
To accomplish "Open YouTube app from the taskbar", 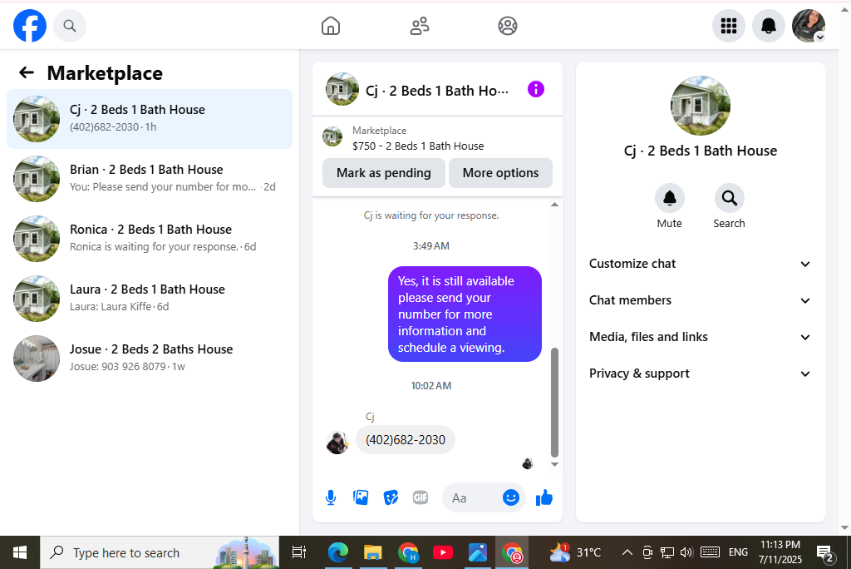I will (443, 552).
